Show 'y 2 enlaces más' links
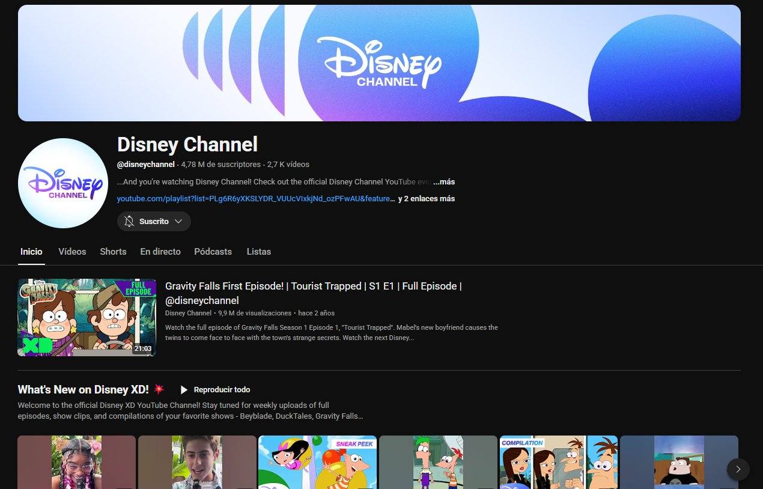This screenshot has height=489, width=763. [x=427, y=198]
